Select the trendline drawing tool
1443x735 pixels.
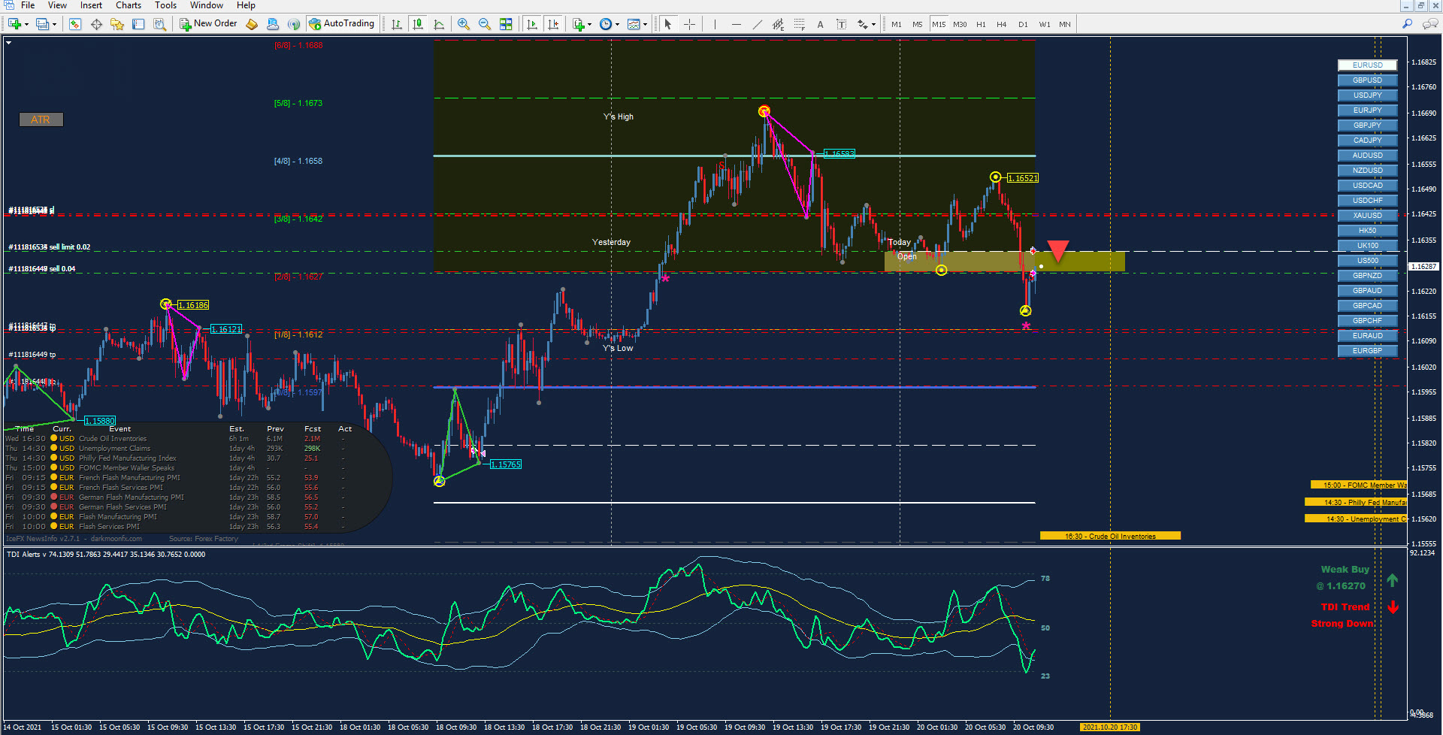coord(757,24)
